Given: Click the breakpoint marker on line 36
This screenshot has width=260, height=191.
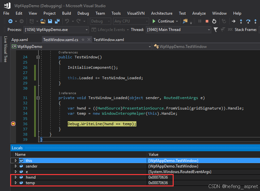Looking at the screenshot, I should 13,124.
